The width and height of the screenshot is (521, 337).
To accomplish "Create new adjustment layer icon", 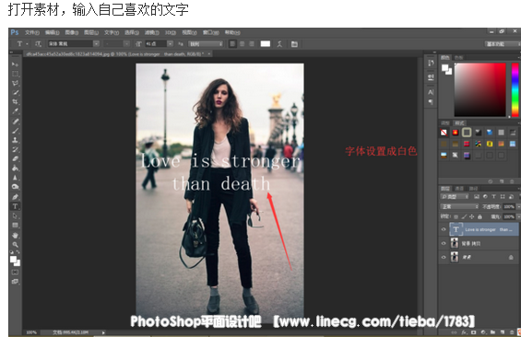I will click(483, 332).
